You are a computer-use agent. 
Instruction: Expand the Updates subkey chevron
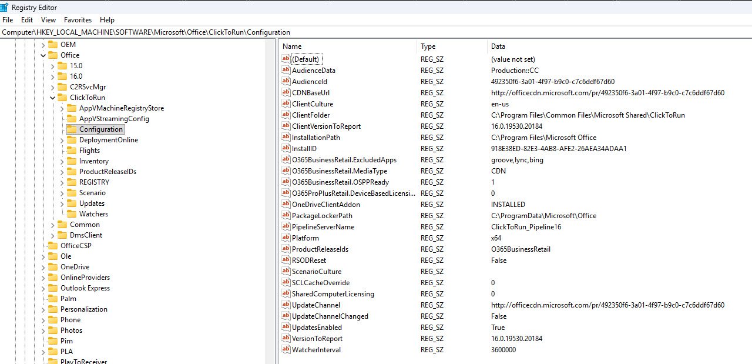click(62, 203)
